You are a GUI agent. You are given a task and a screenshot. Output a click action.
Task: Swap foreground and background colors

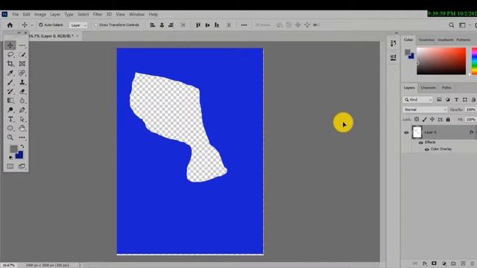22,147
